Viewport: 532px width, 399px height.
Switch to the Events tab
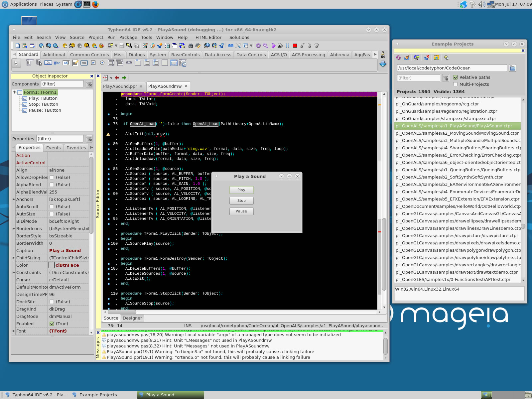pyautogui.click(x=54, y=148)
